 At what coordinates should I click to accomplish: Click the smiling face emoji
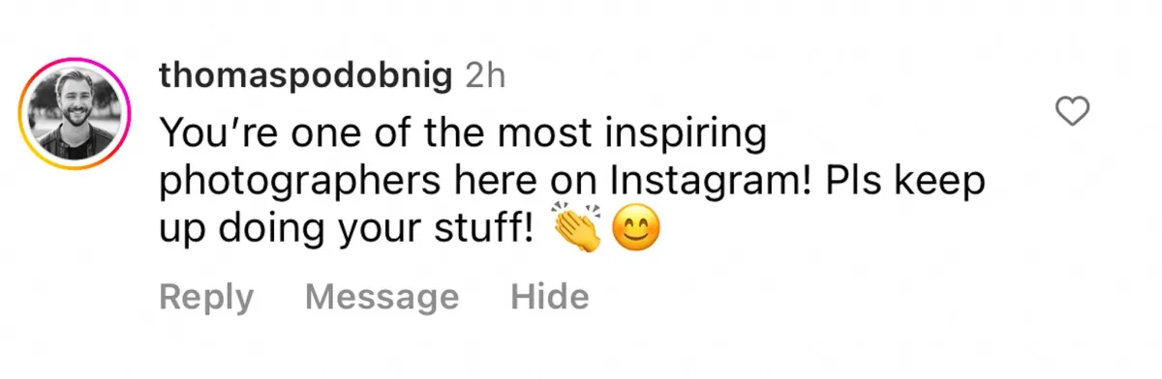tap(635, 232)
